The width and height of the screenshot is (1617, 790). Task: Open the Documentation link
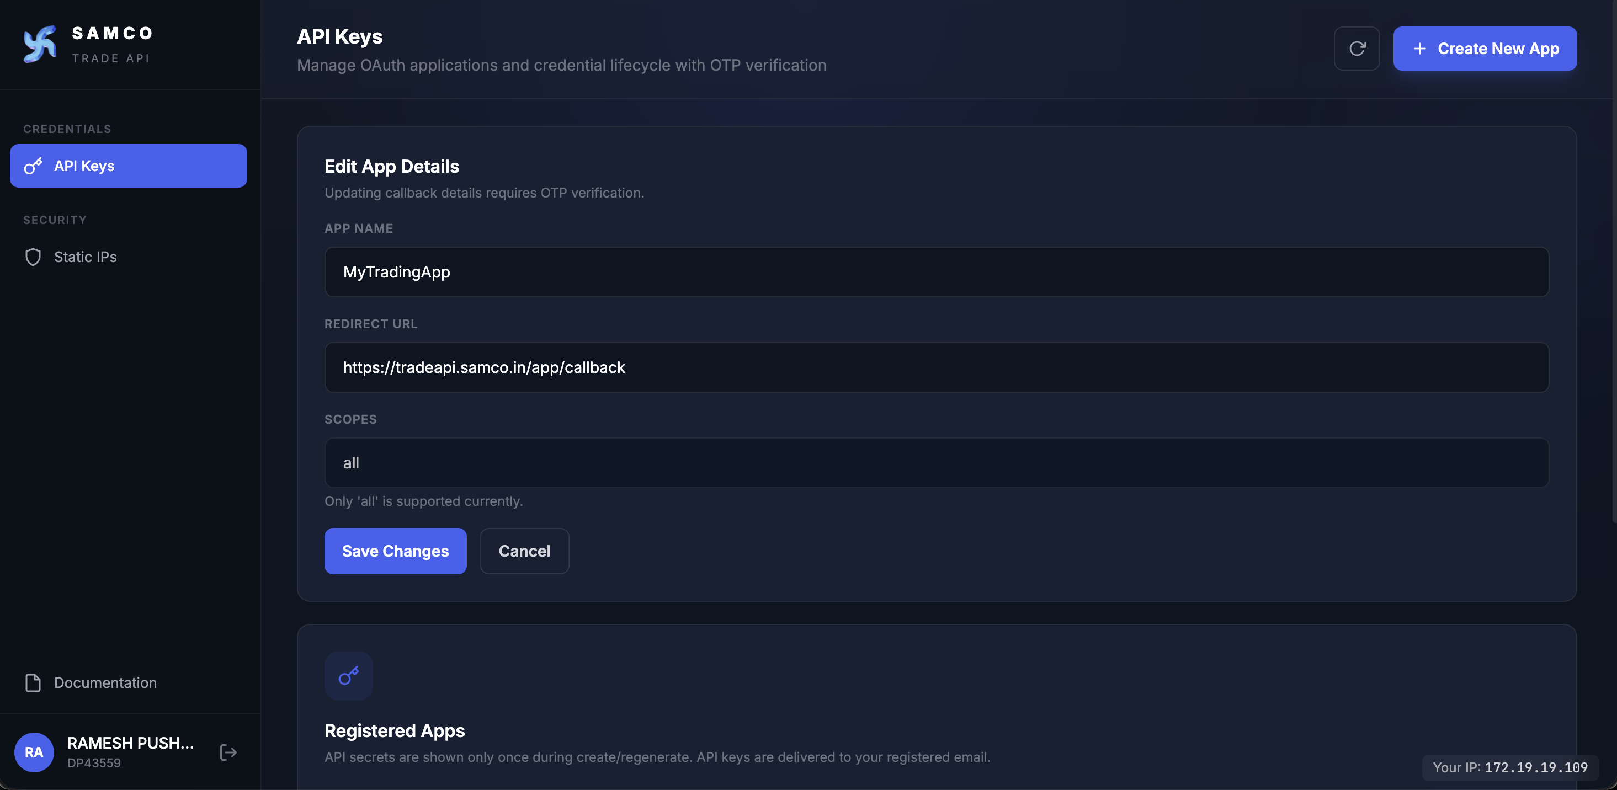point(129,683)
